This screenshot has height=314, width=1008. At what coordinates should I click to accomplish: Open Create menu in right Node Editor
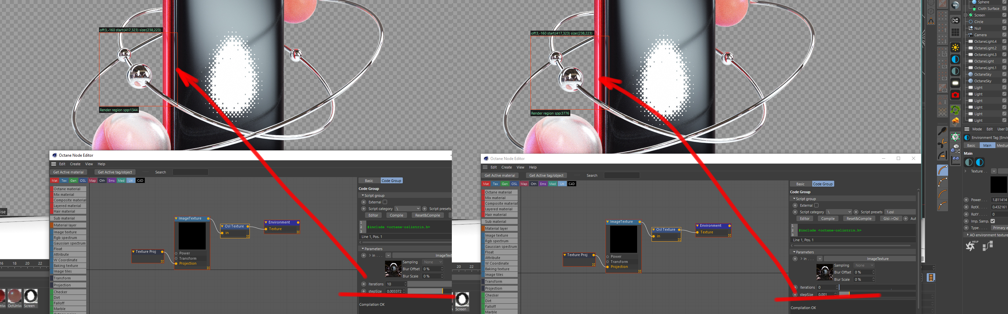coord(507,167)
